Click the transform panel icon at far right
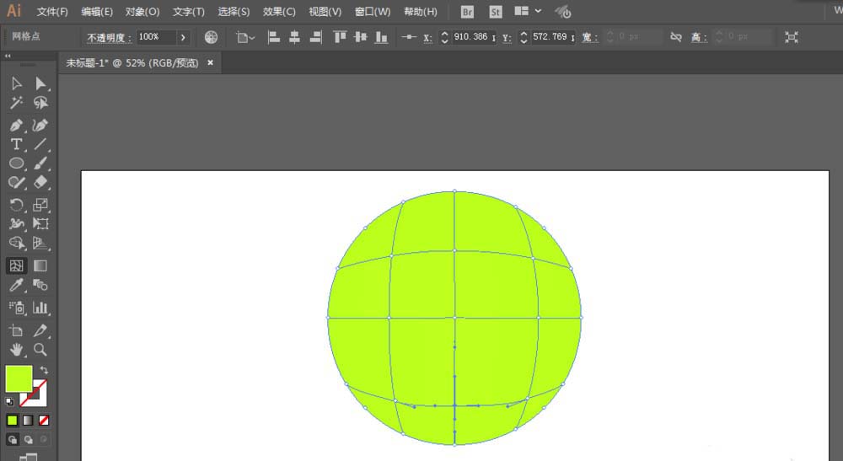This screenshot has height=461, width=843. click(x=792, y=37)
